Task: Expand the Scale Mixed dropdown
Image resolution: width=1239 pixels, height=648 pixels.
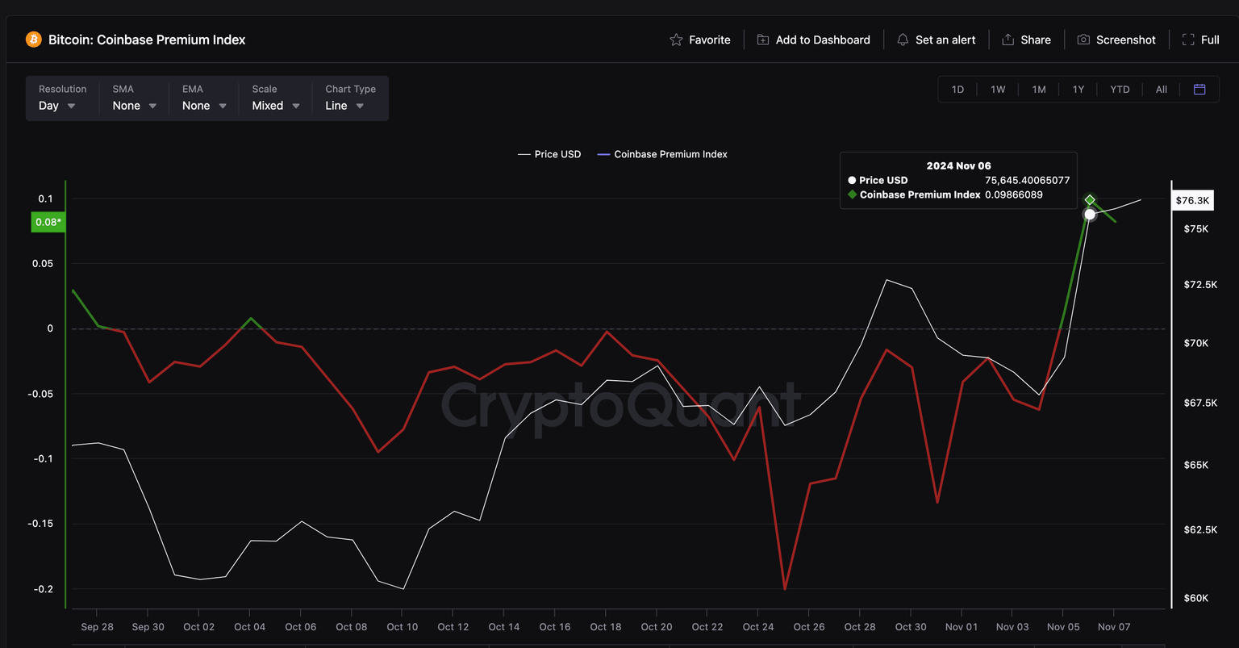Action: point(276,106)
